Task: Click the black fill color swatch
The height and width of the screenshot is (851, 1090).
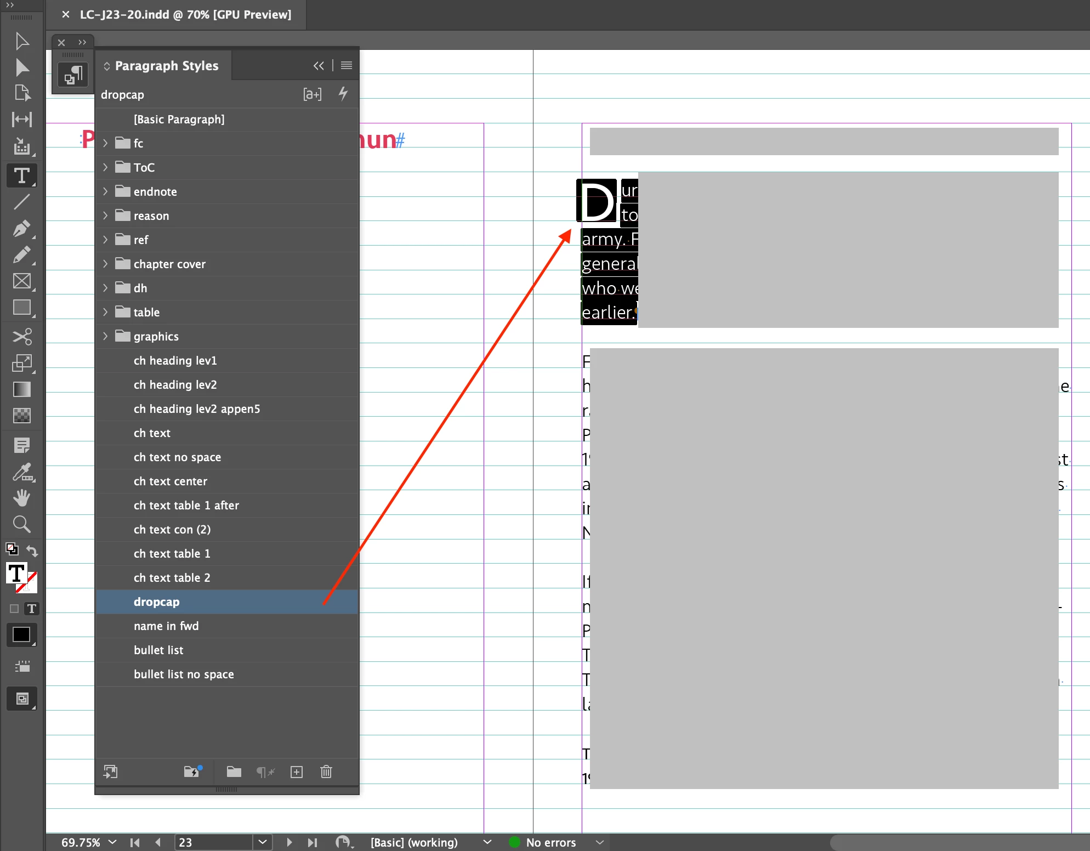Action: pos(21,634)
